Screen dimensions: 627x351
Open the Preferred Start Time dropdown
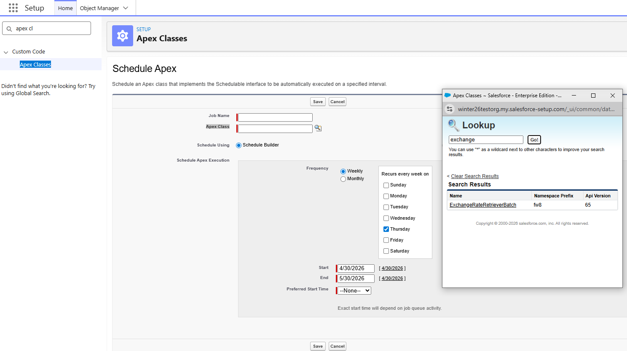coord(354,291)
